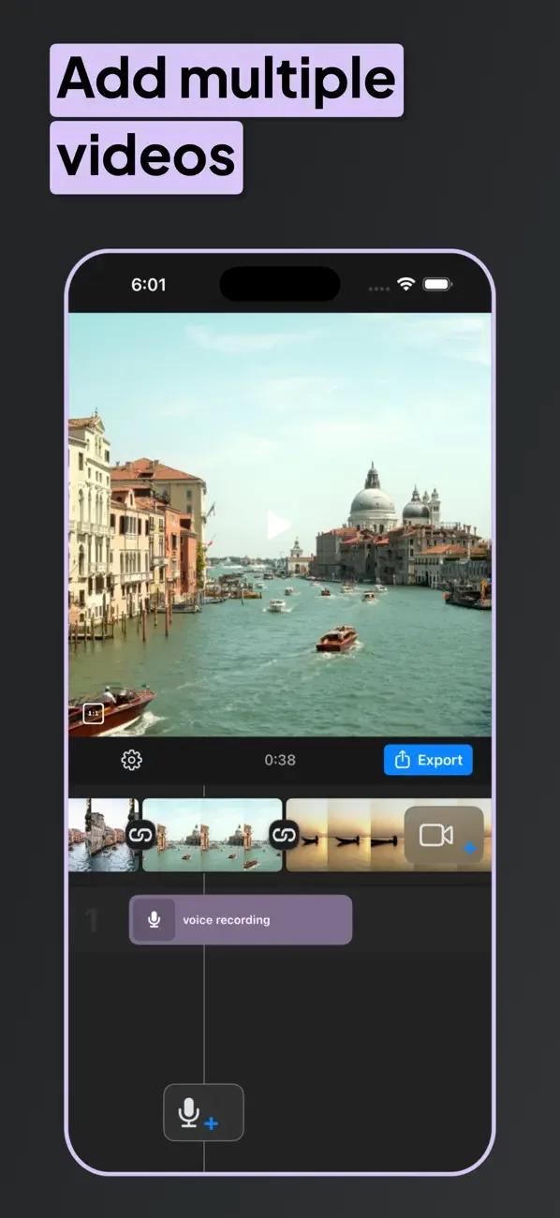Click the 'Add multiple' headline text
This screenshot has height=1218, width=560.
click(x=226, y=79)
